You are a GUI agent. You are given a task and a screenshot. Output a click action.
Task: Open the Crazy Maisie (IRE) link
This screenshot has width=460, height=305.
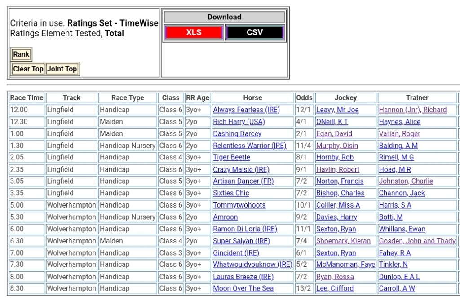(241, 170)
